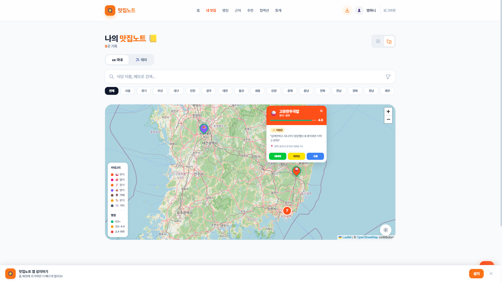Click the pink pin icon beside popup address
The width and height of the screenshot is (502, 282).
pyautogui.click(x=272, y=146)
